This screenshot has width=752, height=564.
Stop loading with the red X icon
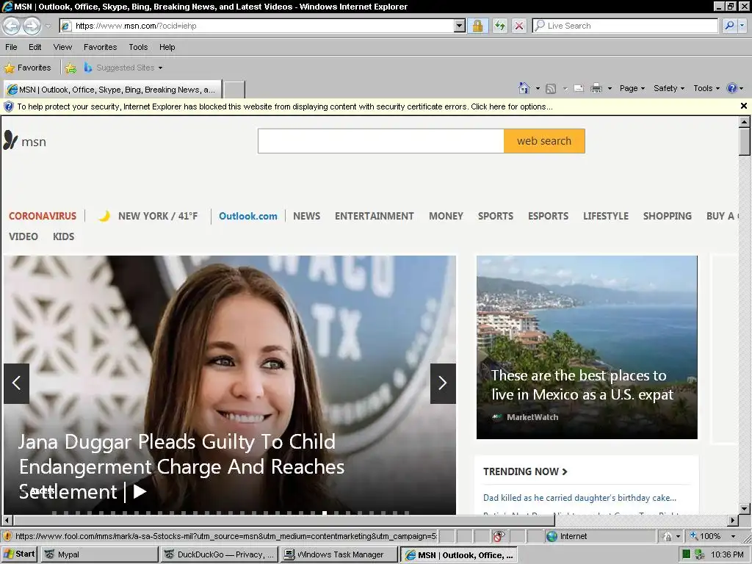(519, 26)
